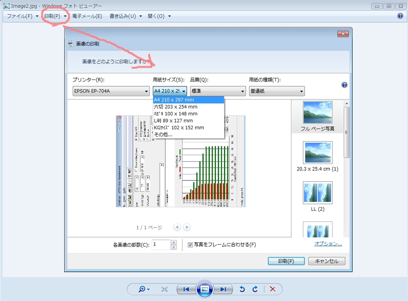Maximize the Photo Viewer window
Screen dimensions: 408x301
pyautogui.click(x=389, y=6)
